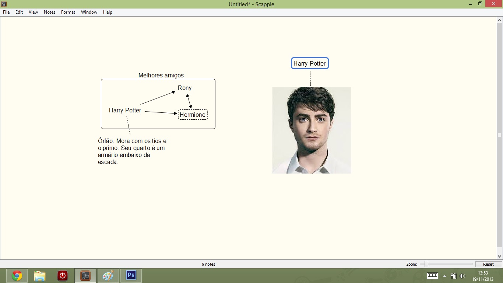
Task: Select the portrait photo image note
Action: (312, 130)
